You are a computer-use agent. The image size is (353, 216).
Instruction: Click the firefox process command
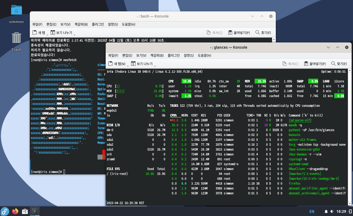(295, 184)
